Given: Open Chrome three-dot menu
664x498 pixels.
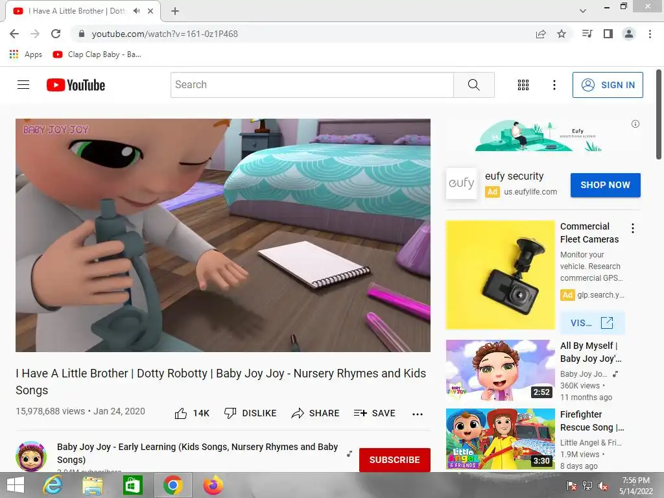Looking at the screenshot, I should [x=650, y=34].
